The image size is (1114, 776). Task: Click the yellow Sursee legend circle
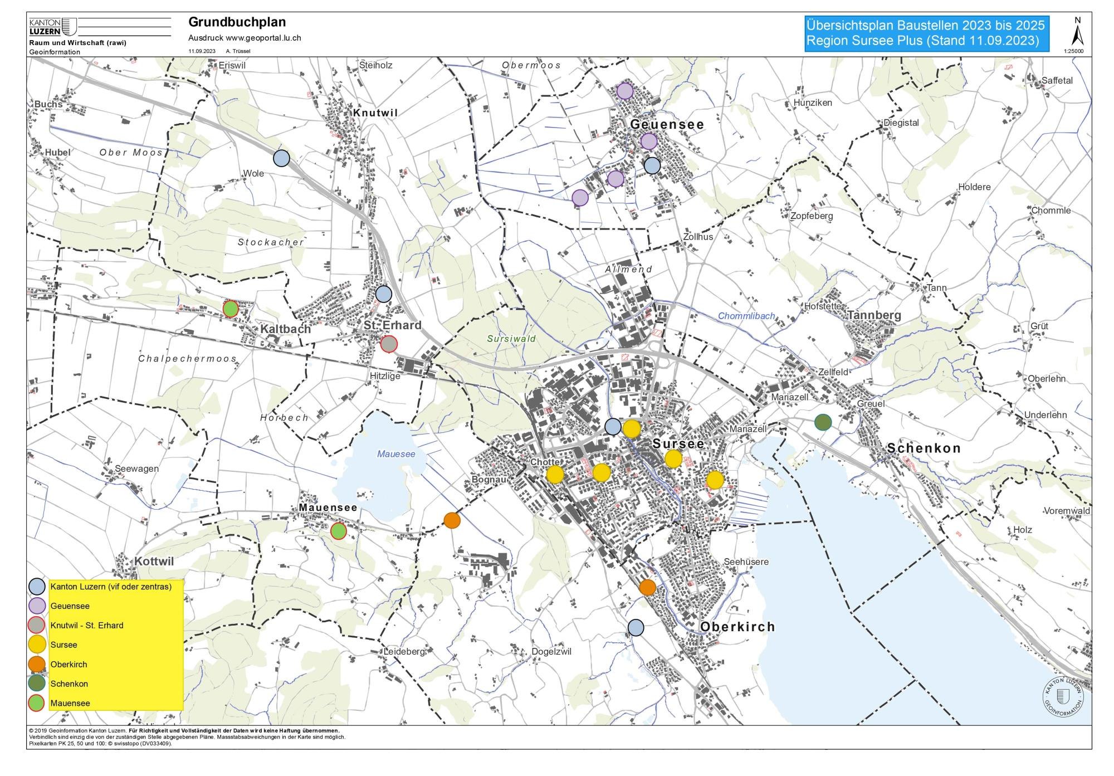tap(37, 645)
